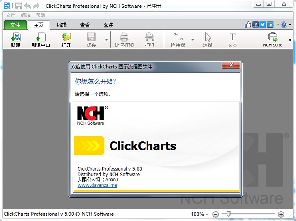This screenshot has height=221, width=296.
Task: Click the NCH Software logo in dialog
Action: (92, 115)
